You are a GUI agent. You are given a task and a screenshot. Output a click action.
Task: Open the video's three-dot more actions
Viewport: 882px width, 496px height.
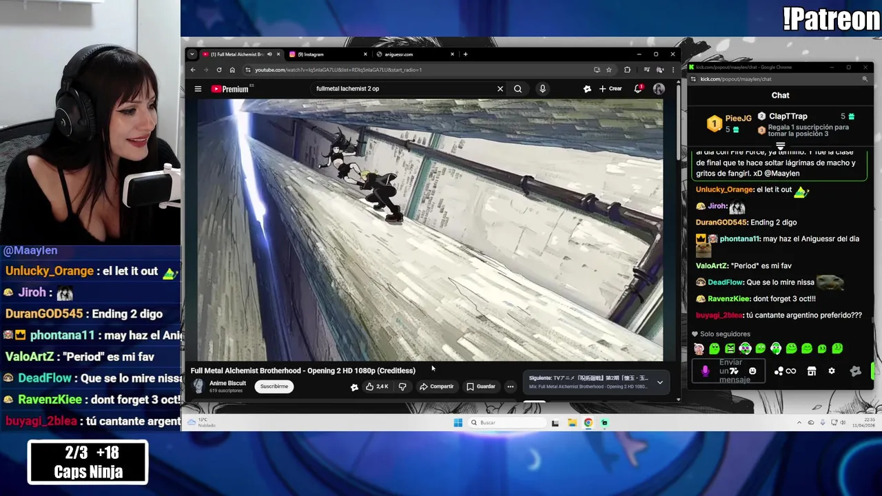[x=511, y=386]
